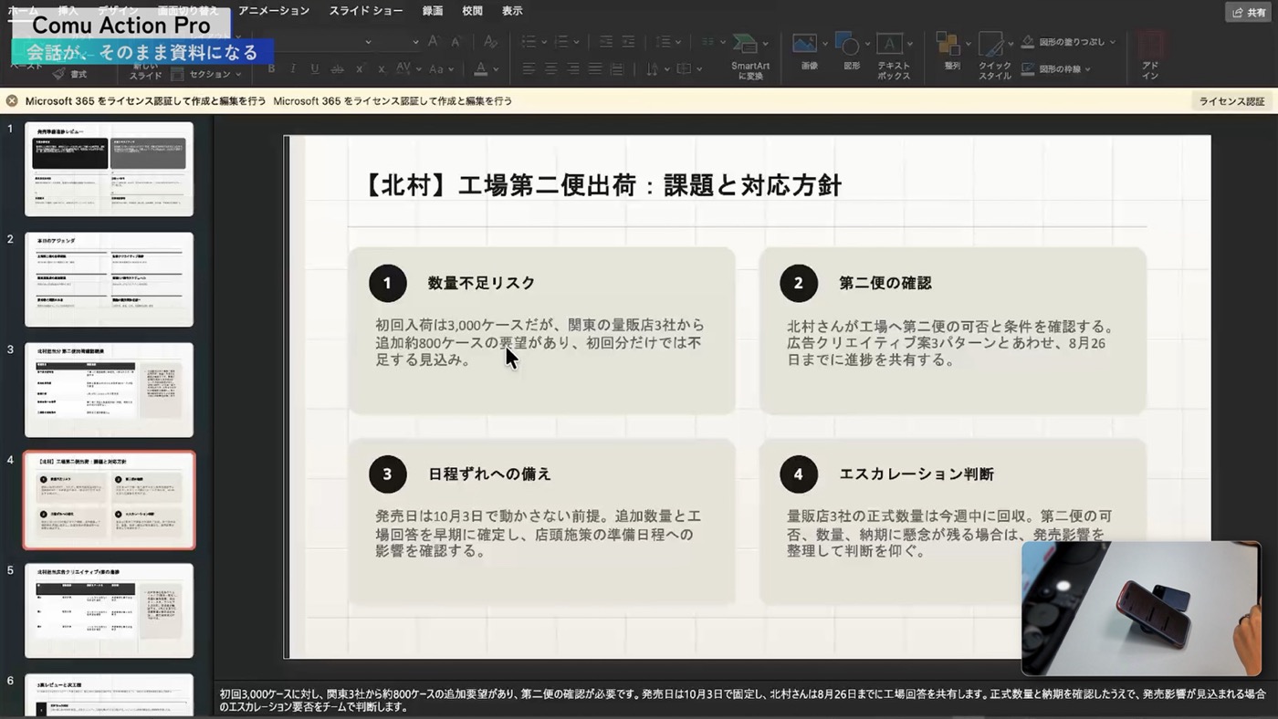The height and width of the screenshot is (719, 1278).
Task: Apply subscript formatting
Action: click(382, 69)
